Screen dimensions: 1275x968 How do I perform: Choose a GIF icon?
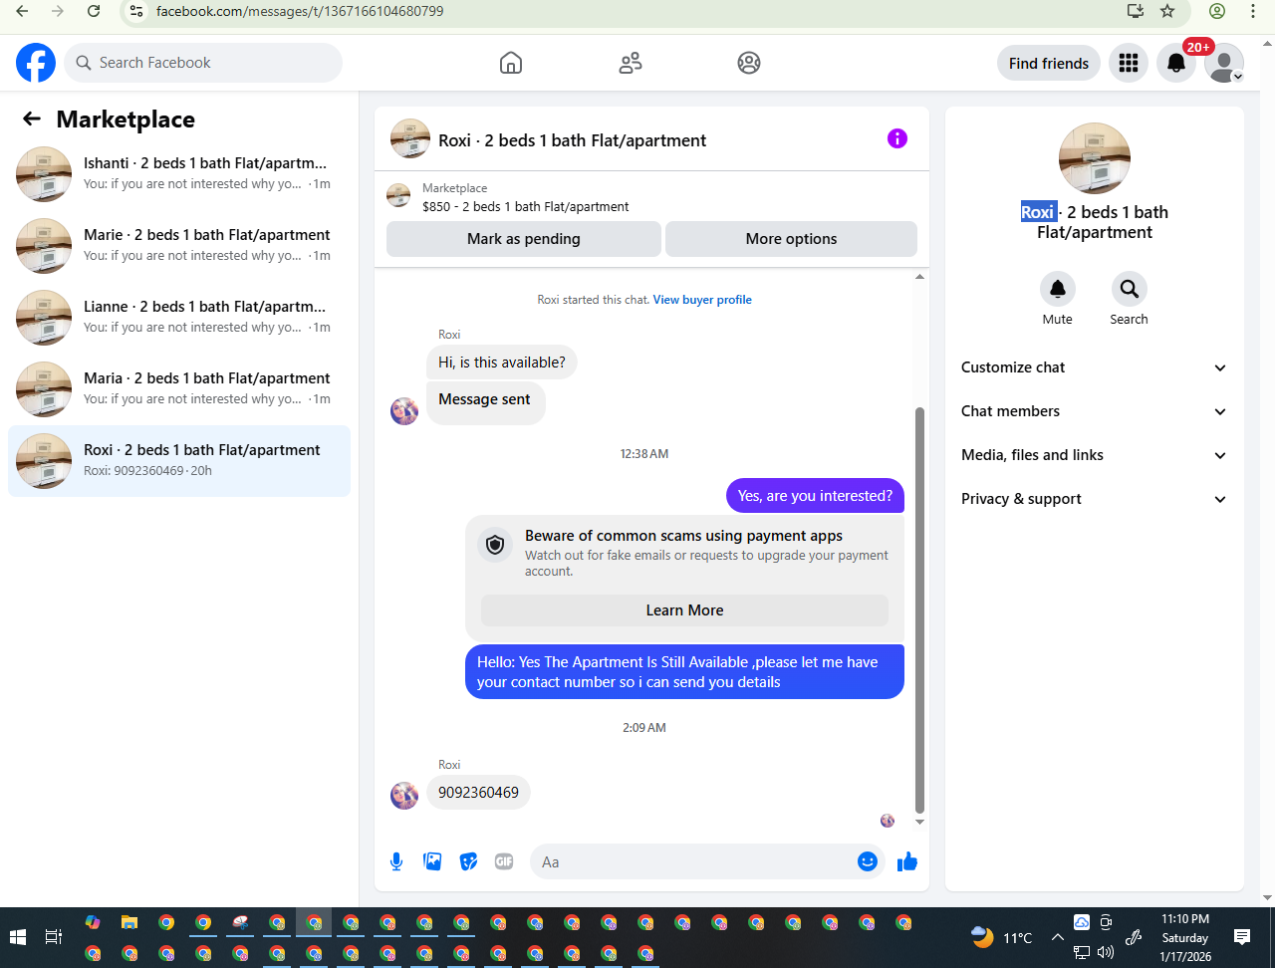[x=504, y=861]
